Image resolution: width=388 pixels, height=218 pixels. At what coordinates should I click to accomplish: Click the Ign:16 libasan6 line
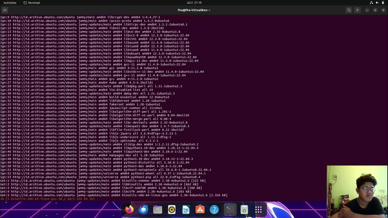pyautogui.click(x=95, y=43)
